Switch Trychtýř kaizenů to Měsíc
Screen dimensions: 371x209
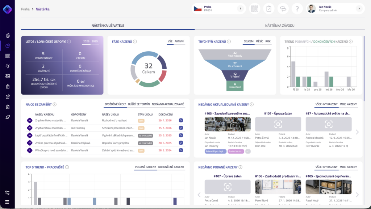click(x=259, y=42)
